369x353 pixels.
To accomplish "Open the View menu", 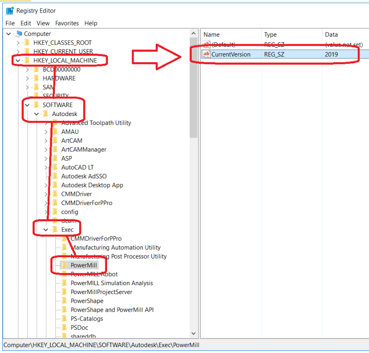I will (x=43, y=23).
